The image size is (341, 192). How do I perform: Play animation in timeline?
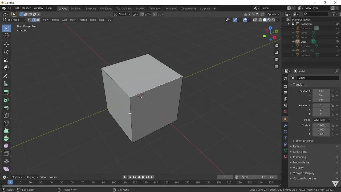[x=143, y=177]
